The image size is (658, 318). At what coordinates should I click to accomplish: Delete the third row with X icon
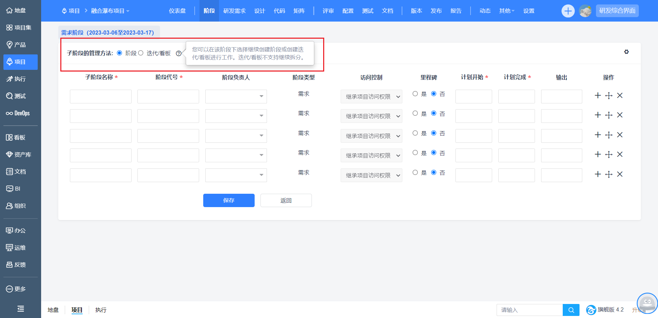pos(620,135)
